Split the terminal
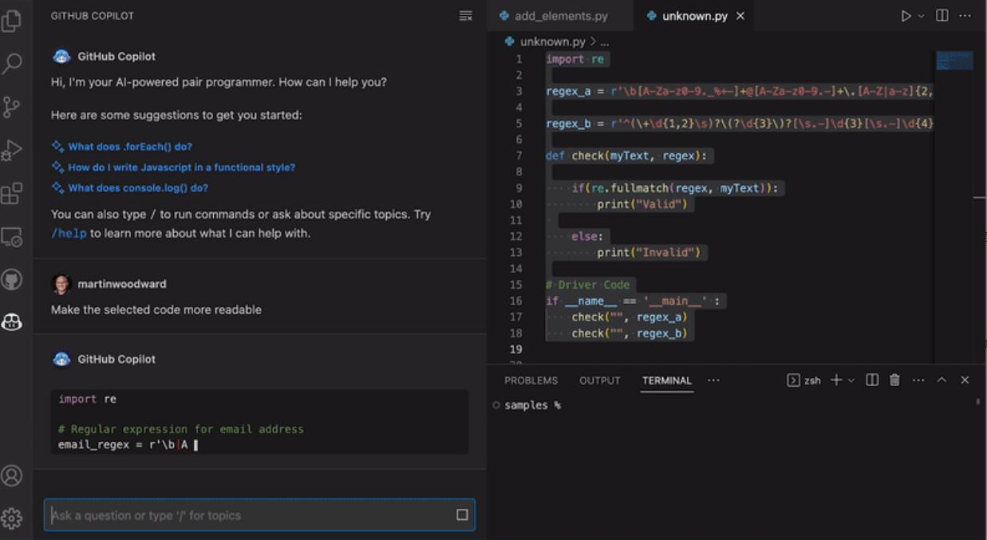 872,380
